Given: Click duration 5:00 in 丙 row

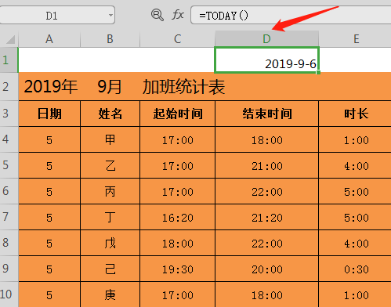Looking at the screenshot, I should point(355,191).
